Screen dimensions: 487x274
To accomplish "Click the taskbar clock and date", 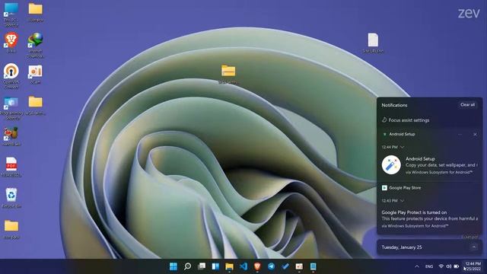I will coord(473,266).
